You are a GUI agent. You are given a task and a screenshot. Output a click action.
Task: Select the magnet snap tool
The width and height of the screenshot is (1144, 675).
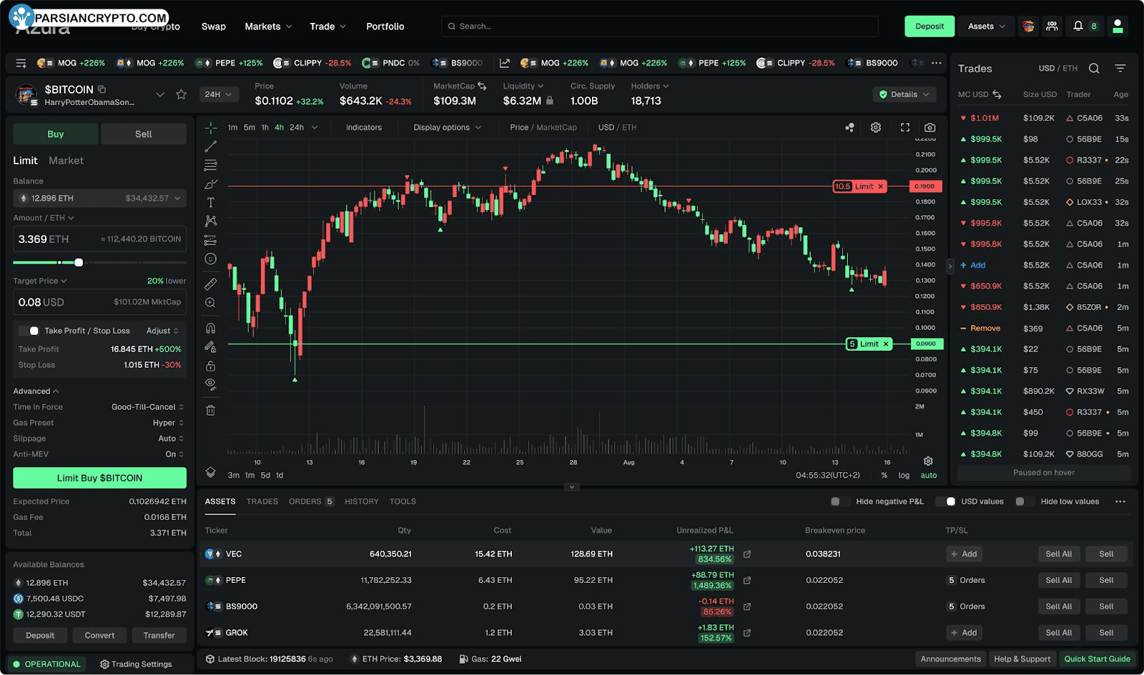coord(211,329)
